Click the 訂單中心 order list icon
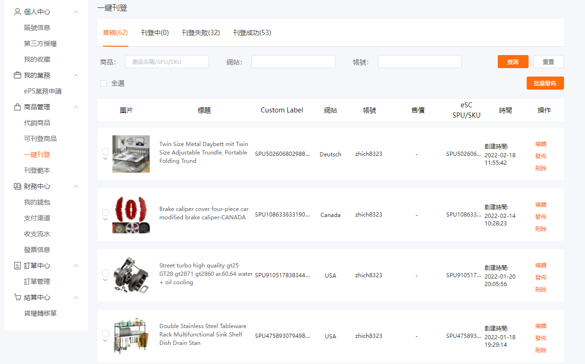Screen dimensions: 585x364 coord(18,266)
